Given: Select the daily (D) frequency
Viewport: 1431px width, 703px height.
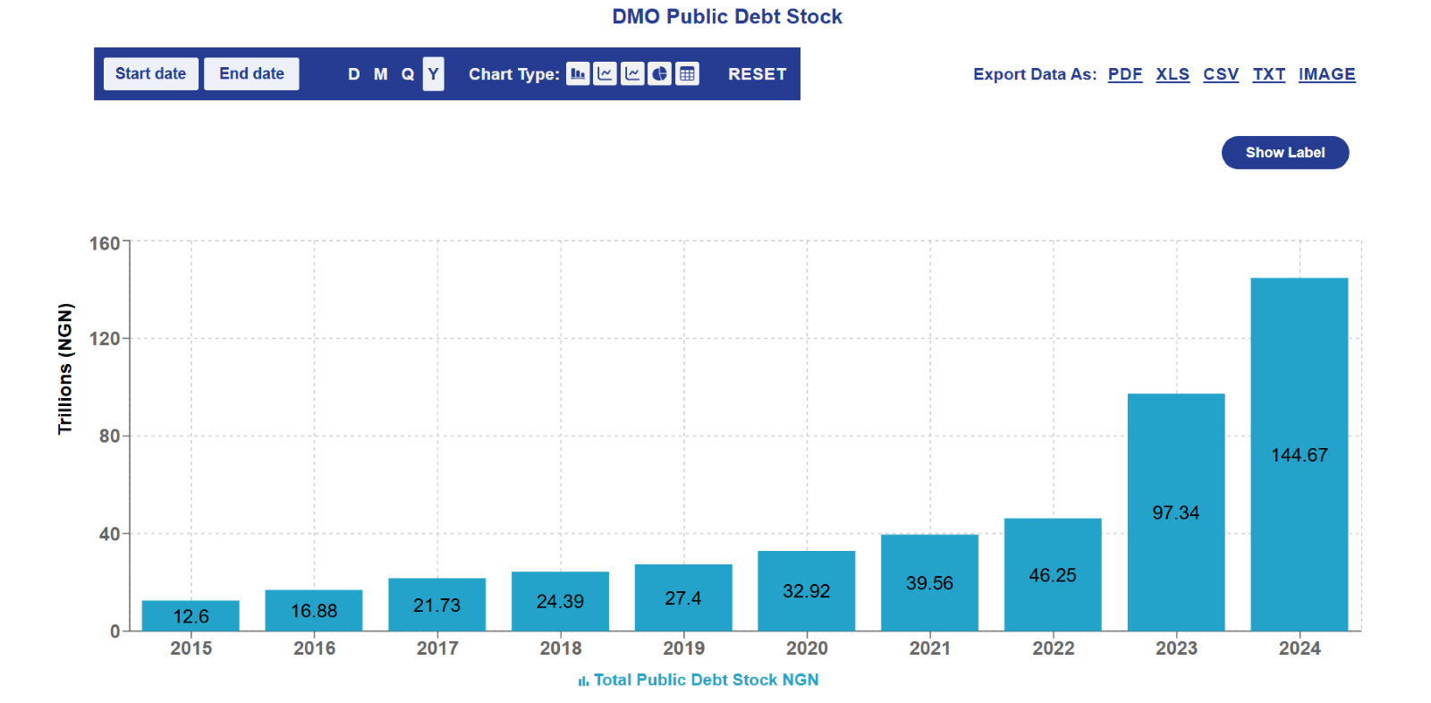Looking at the screenshot, I should point(354,74).
